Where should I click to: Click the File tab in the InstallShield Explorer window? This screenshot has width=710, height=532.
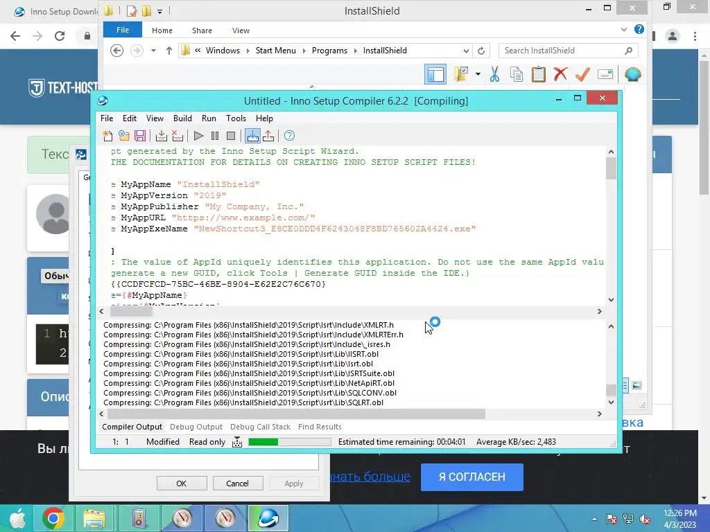pyautogui.click(x=122, y=30)
